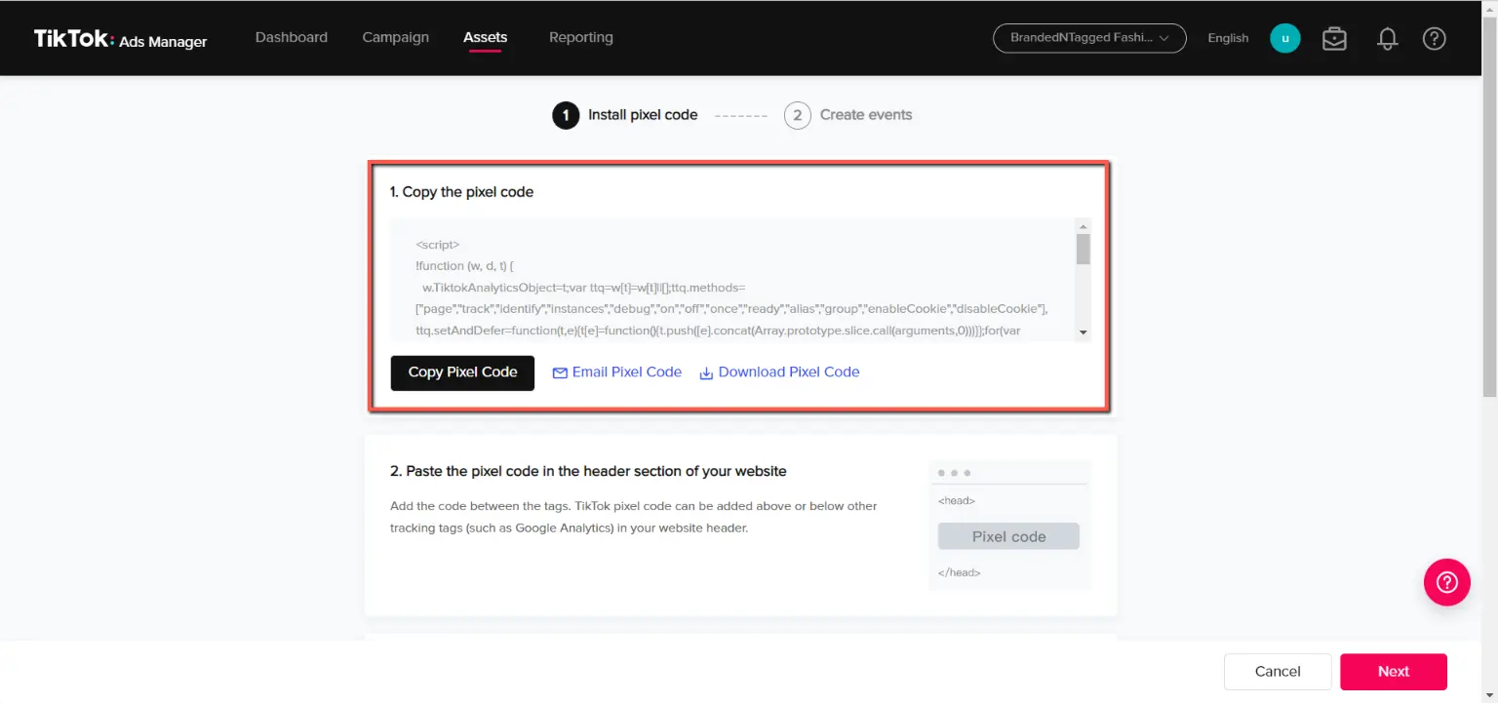Open the English language selector
The image size is (1498, 703).
click(x=1228, y=38)
